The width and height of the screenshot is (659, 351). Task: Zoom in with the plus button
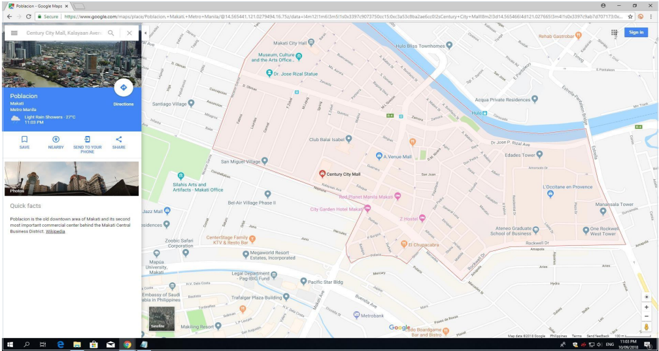click(x=647, y=307)
